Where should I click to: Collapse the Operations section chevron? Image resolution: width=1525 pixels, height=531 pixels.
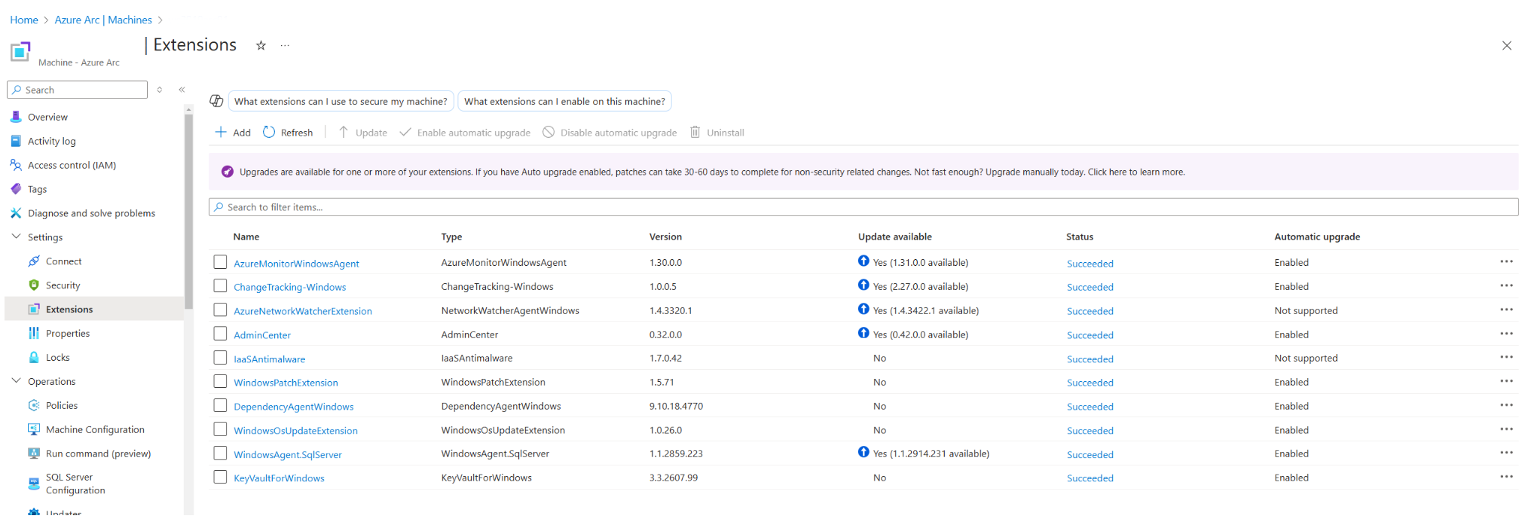click(x=16, y=381)
